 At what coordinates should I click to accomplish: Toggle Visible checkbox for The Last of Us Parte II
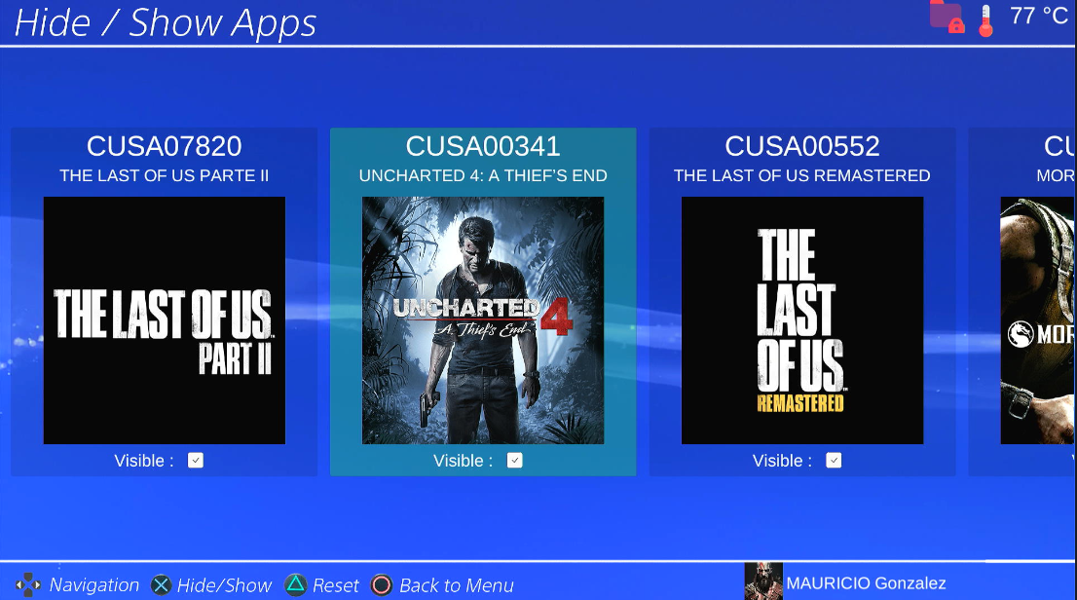(196, 461)
